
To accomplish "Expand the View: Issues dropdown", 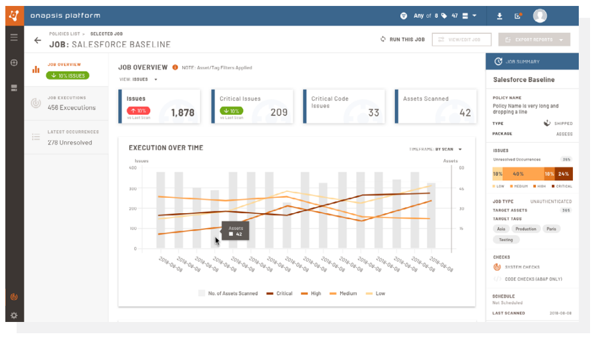I will coord(140,79).
